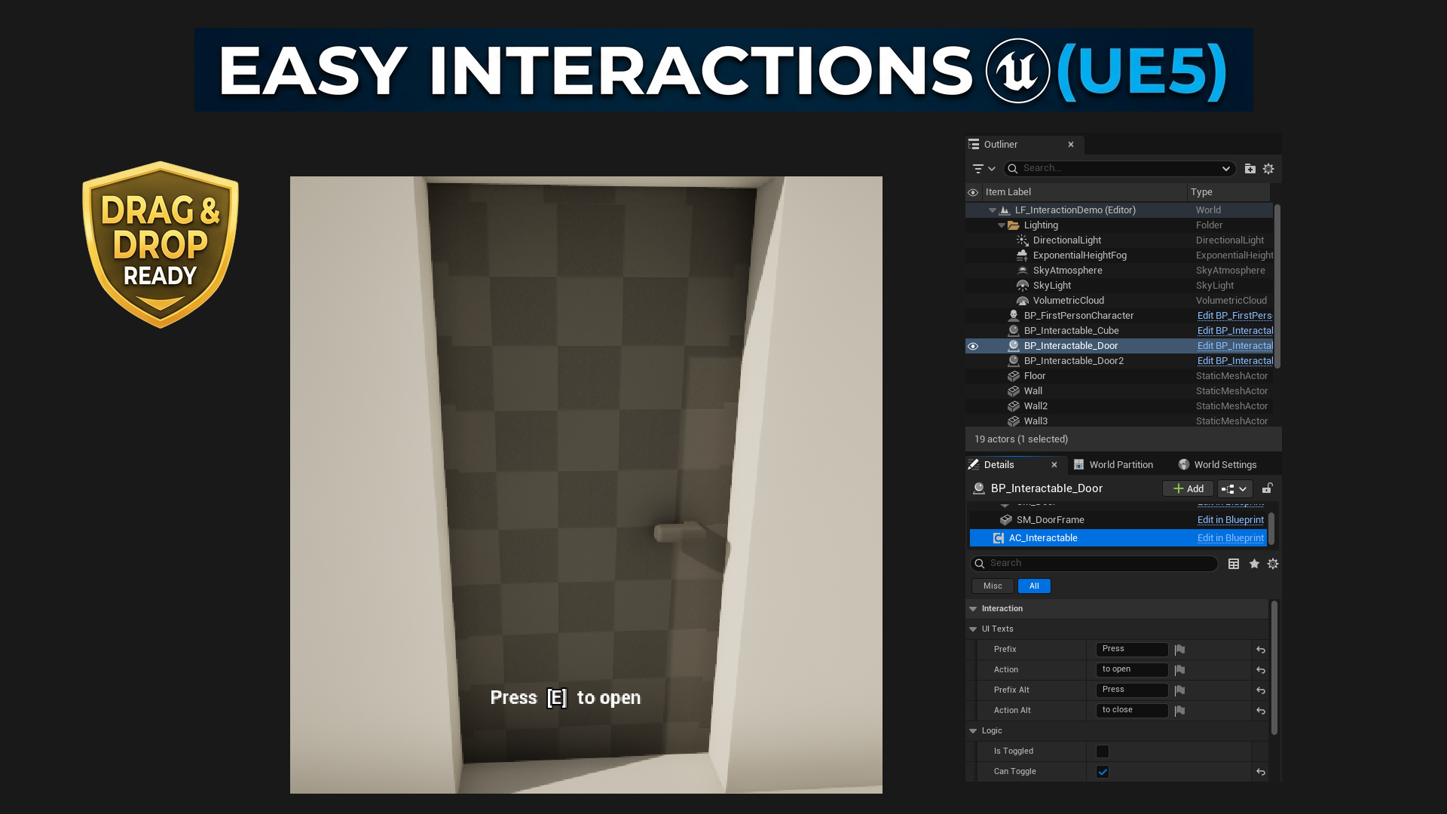Open the Outliner search history dropdown arrow

(1226, 169)
